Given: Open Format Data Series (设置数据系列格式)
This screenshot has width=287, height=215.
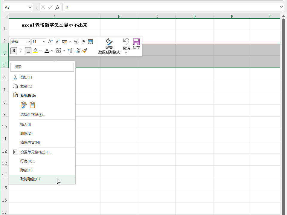Looking at the screenshot, I should click(109, 46).
